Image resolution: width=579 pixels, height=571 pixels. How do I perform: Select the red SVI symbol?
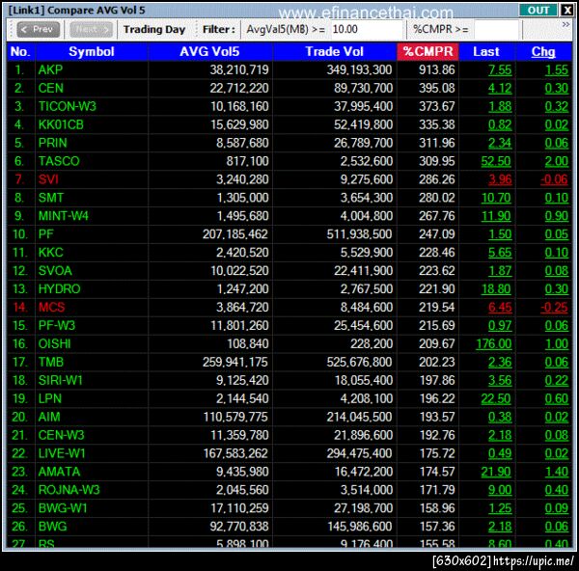[48, 179]
